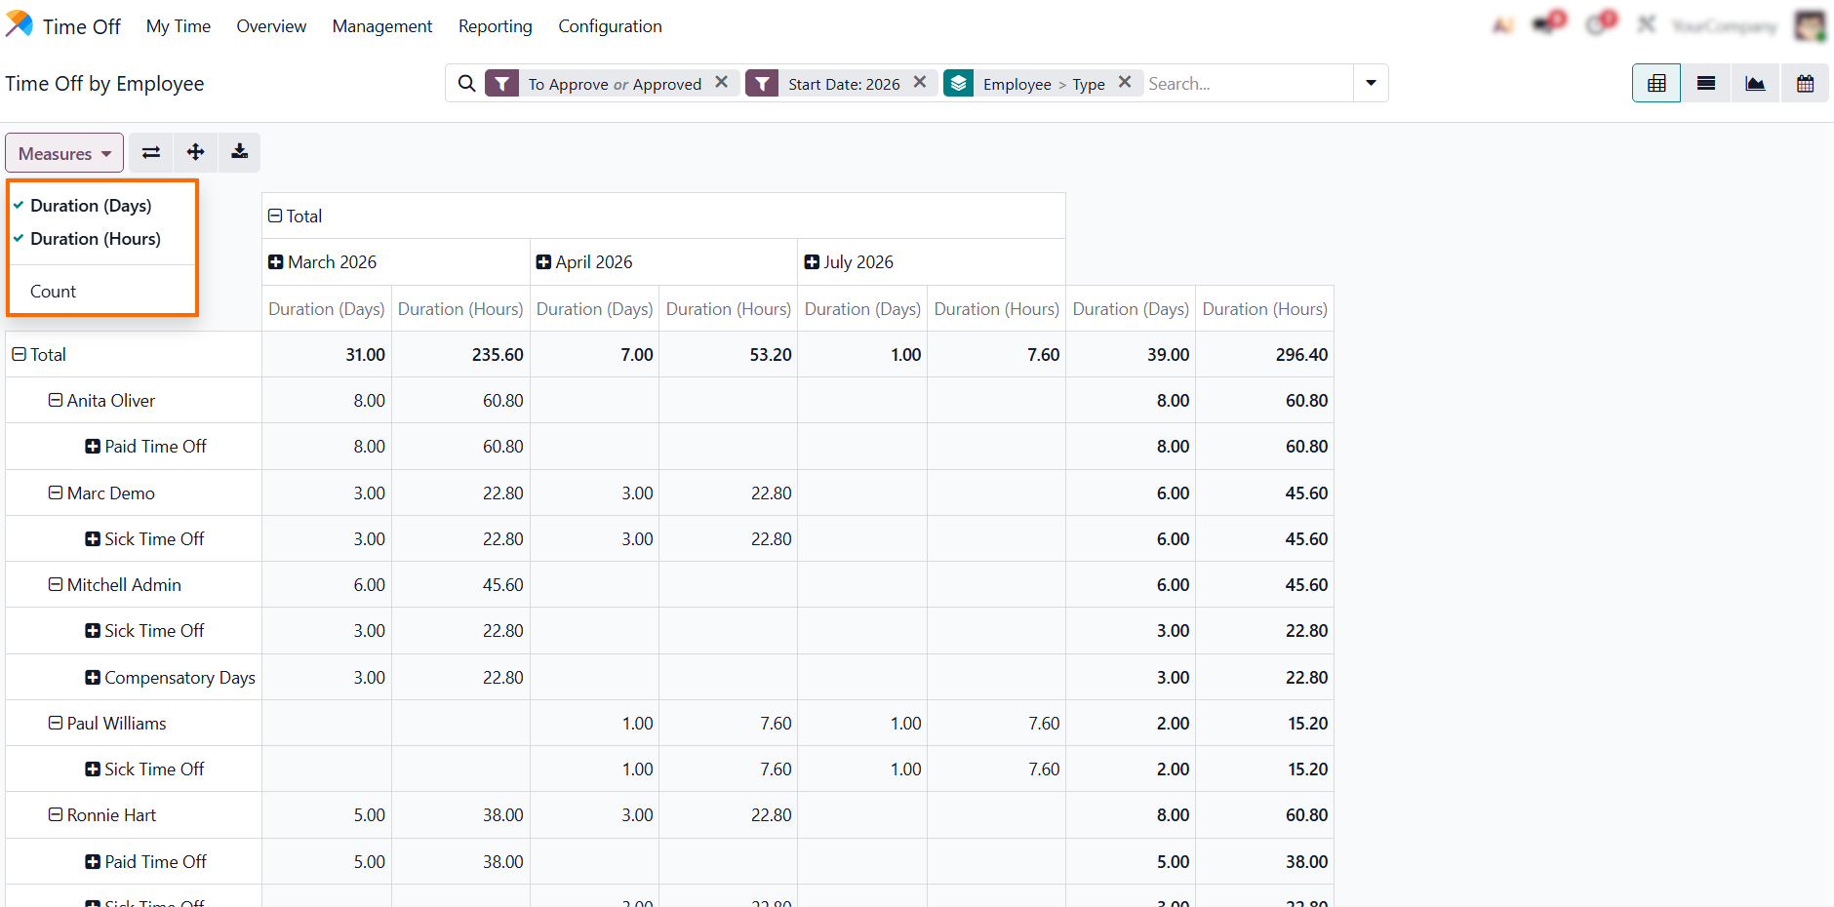Switch to list view
The height and width of the screenshot is (907, 1834).
point(1705,84)
